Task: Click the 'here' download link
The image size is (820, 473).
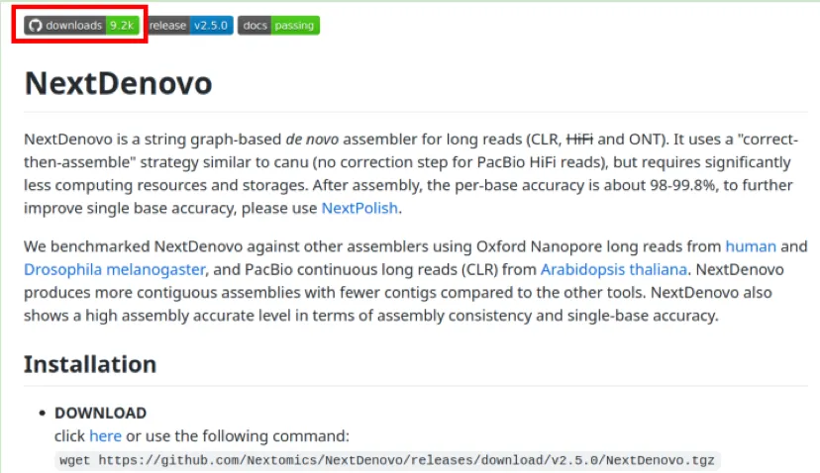Action: click(x=105, y=435)
